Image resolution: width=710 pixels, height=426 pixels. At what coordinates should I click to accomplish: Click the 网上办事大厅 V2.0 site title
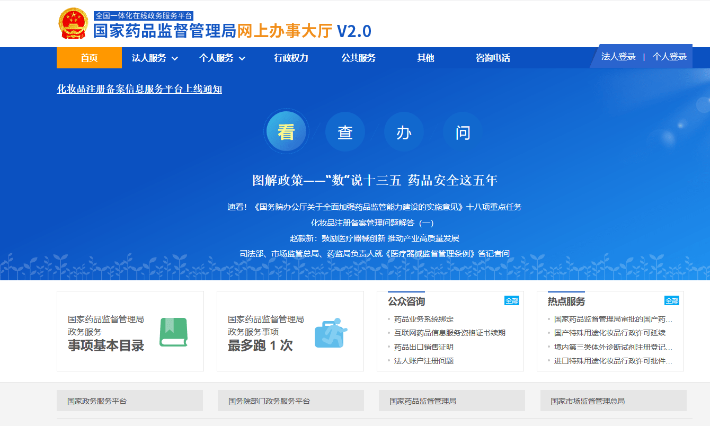pyautogui.click(x=304, y=31)
